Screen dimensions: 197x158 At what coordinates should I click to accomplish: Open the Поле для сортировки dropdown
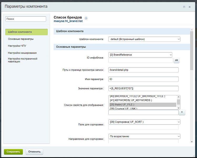coord(144,122)
